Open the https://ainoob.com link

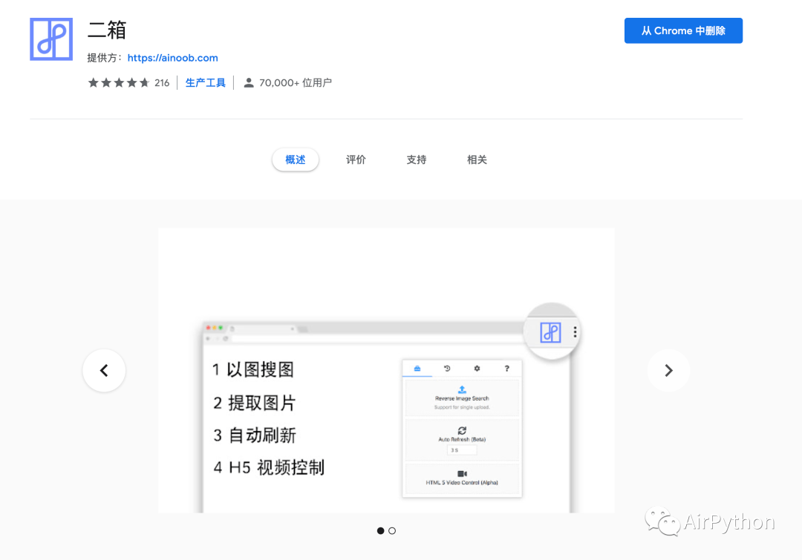pos(172,57)
